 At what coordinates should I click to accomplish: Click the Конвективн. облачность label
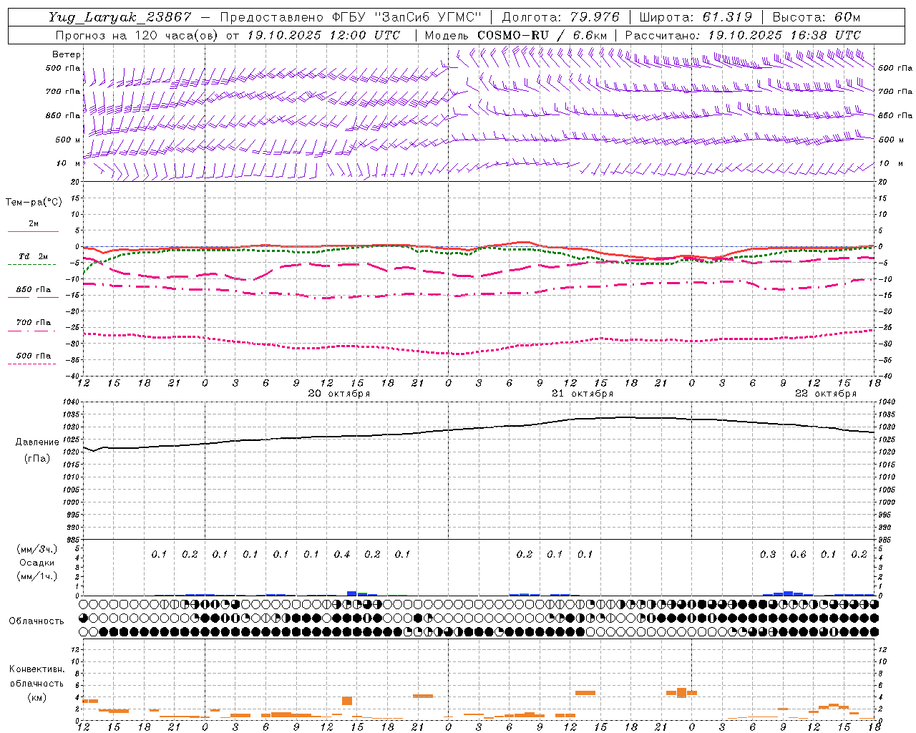pos(36,676)
